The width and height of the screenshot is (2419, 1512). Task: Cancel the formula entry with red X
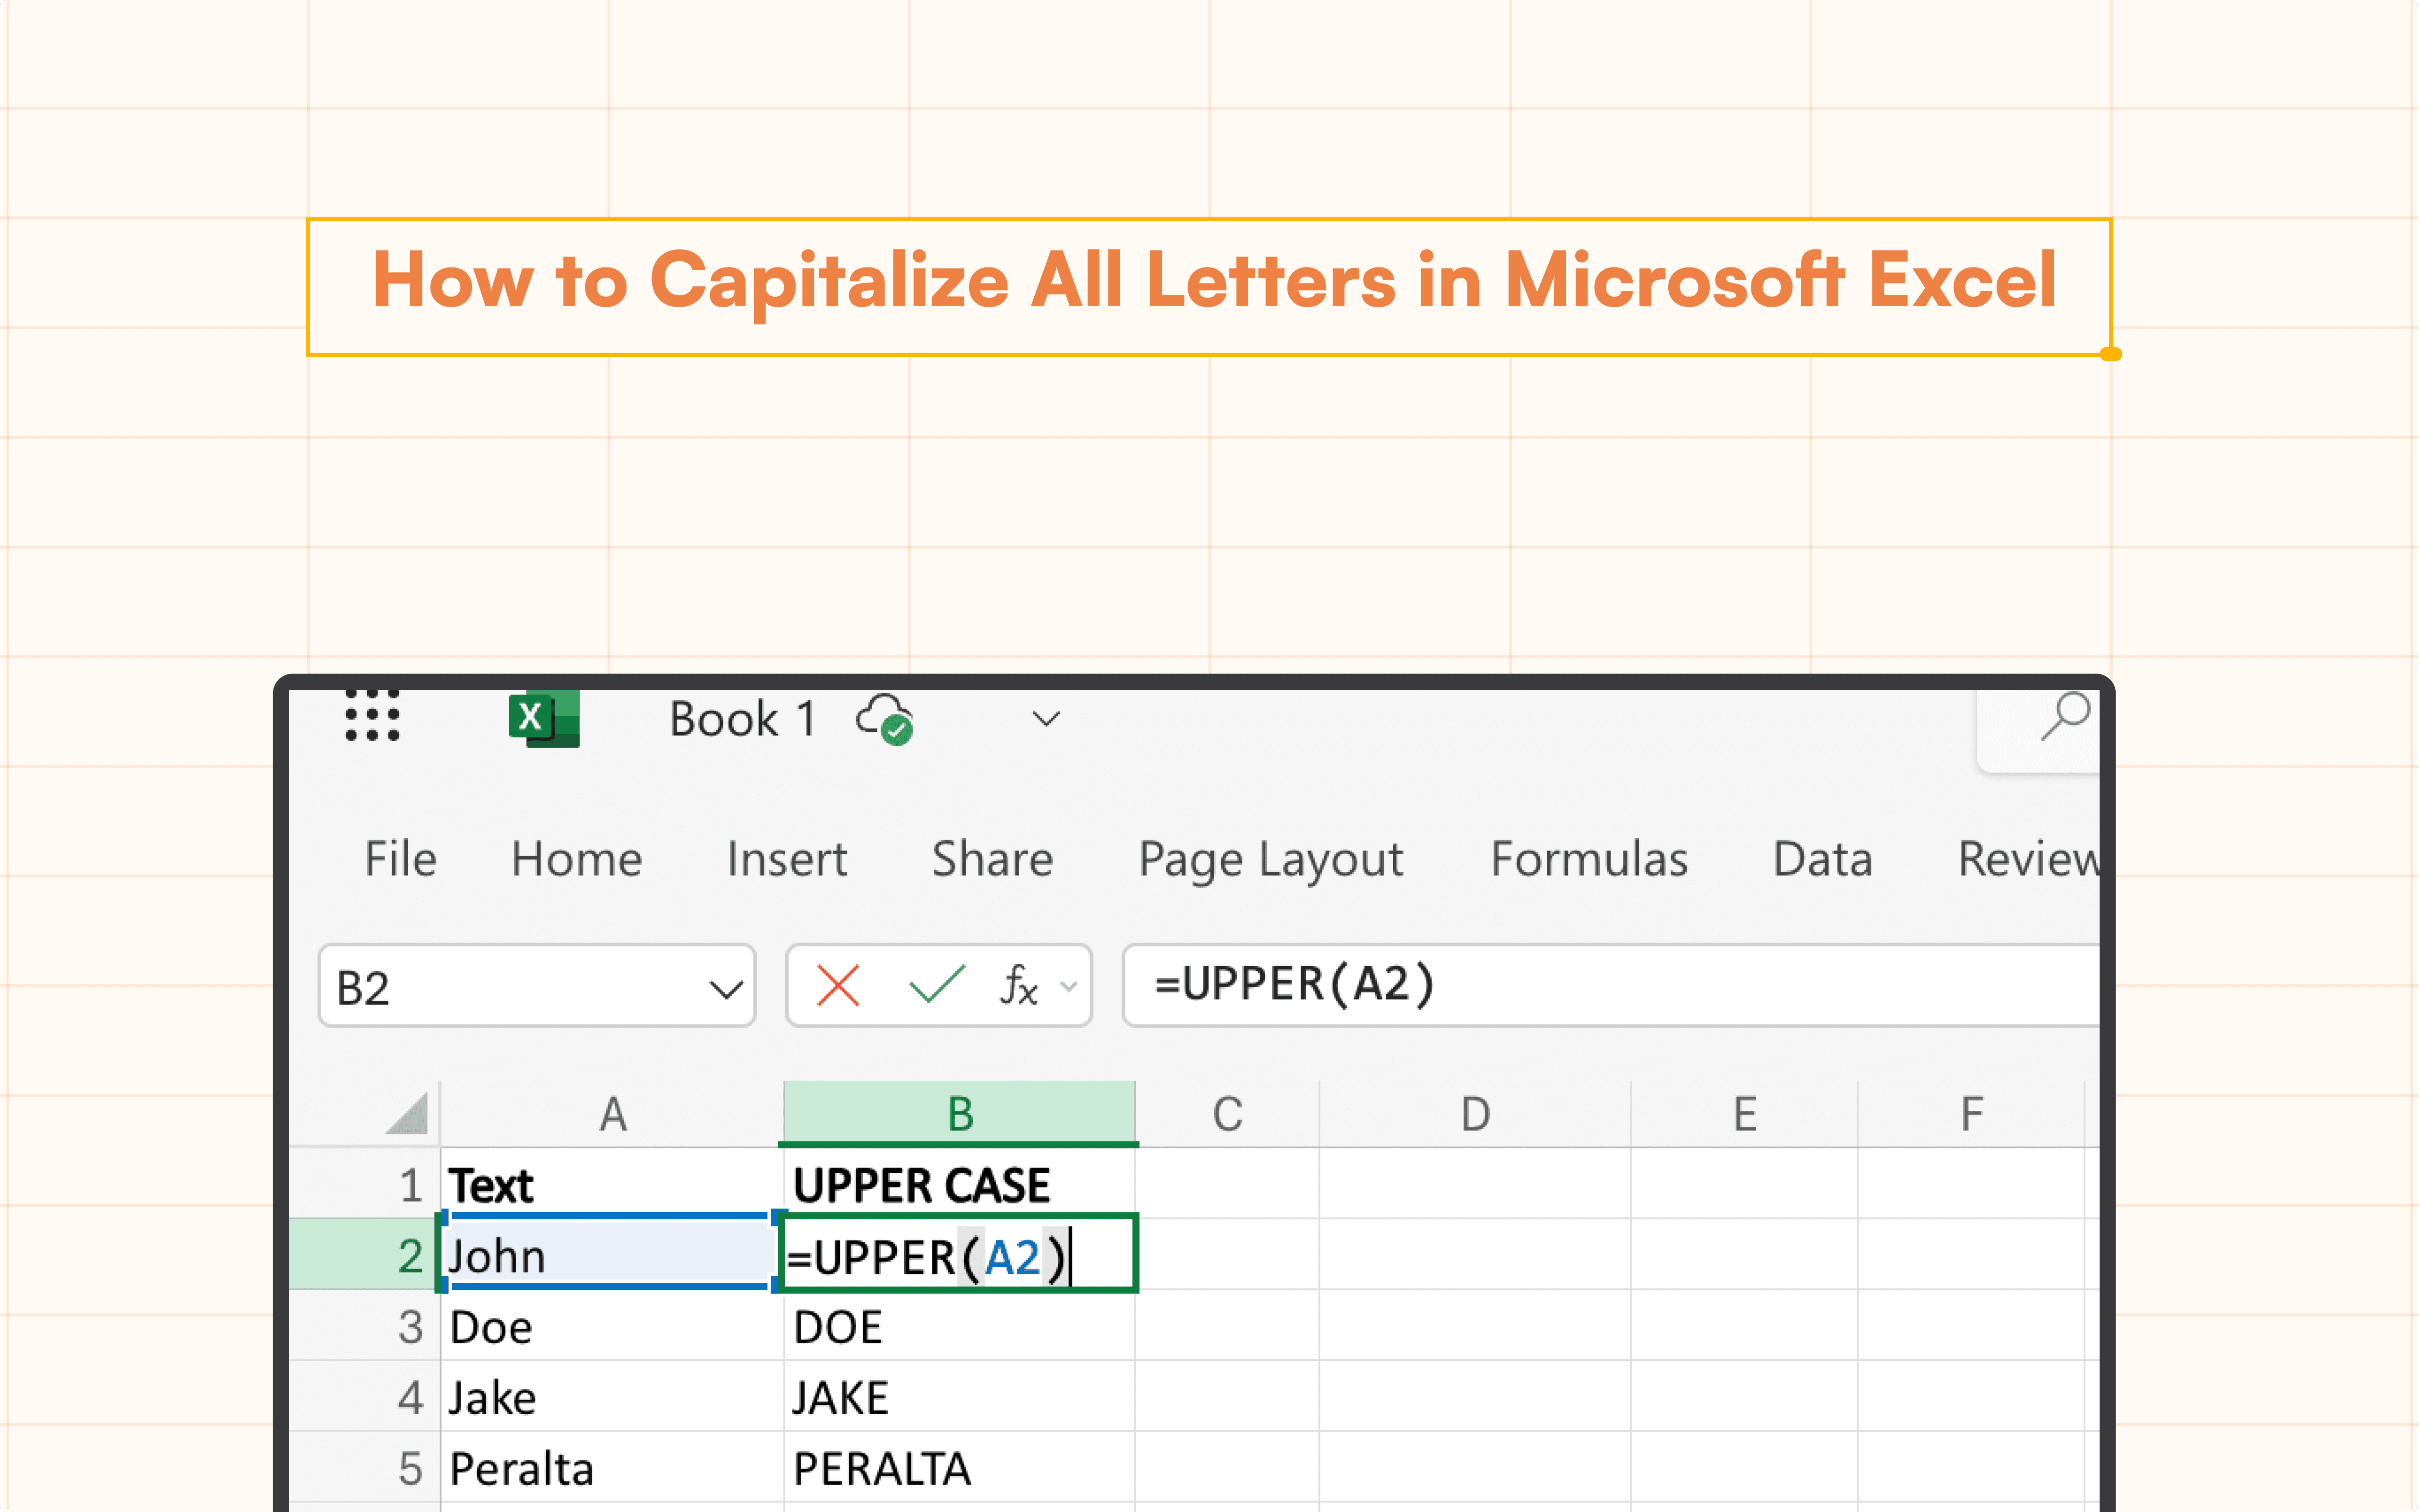coord(838,985)
